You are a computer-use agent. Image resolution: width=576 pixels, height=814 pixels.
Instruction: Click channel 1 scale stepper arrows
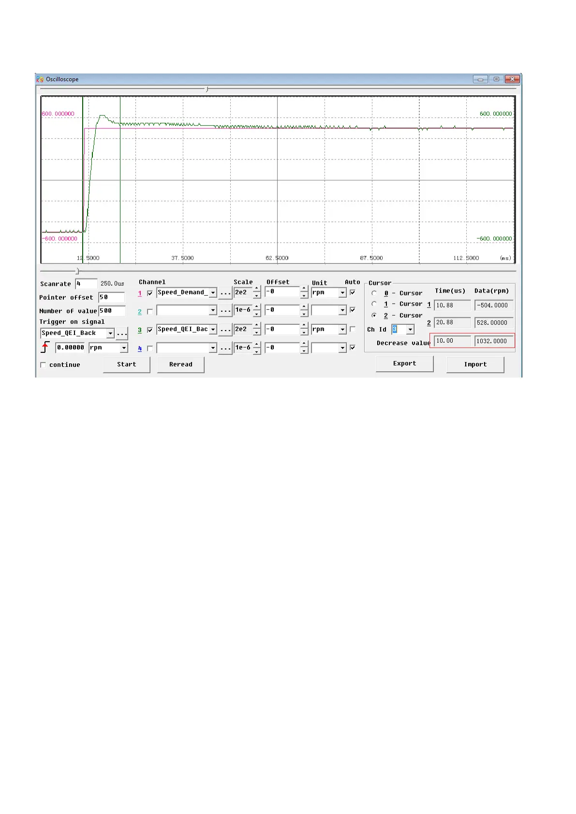(x=257, y=292)
